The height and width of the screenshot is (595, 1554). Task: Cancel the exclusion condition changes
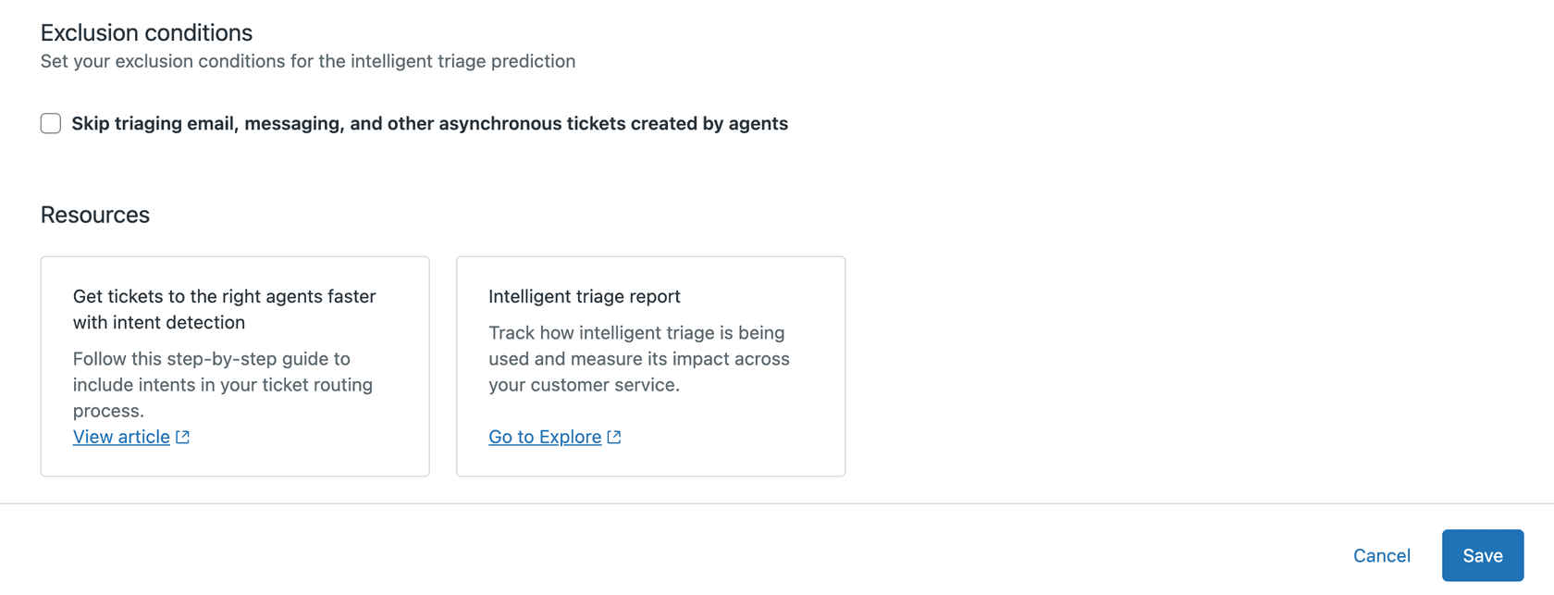[x=1381, y=555]
